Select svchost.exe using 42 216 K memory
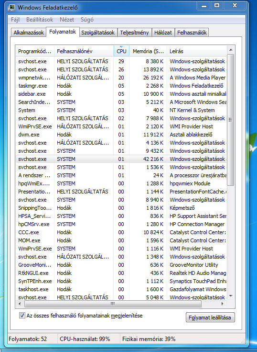Viewport: 257px width, 352px height. click(x=121, y=159)
